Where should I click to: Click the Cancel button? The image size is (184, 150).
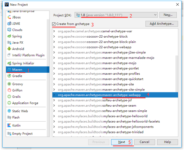point(144,142)
